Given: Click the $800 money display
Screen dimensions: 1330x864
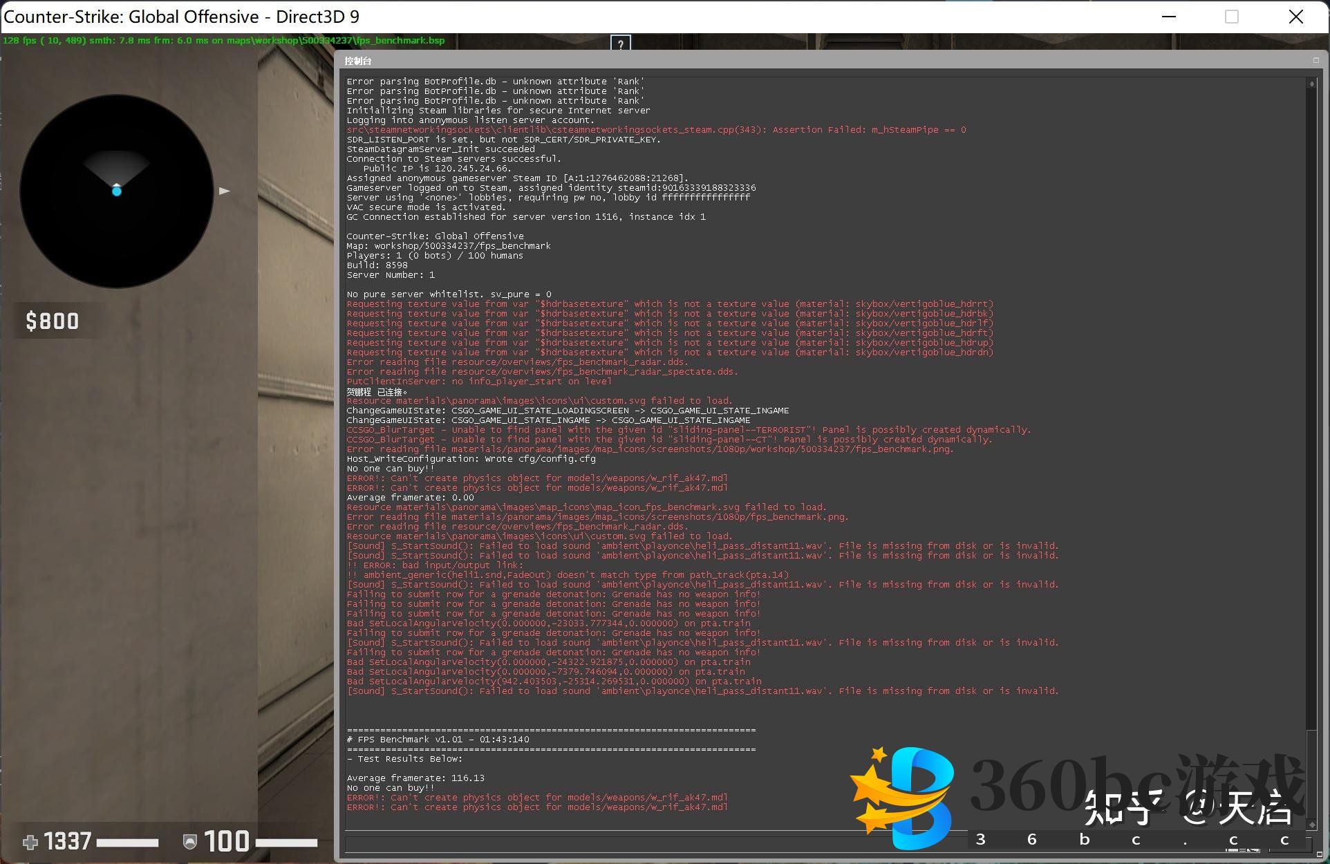Looking at the screenshot, I should pyautogui.click(x=53, y=321).
